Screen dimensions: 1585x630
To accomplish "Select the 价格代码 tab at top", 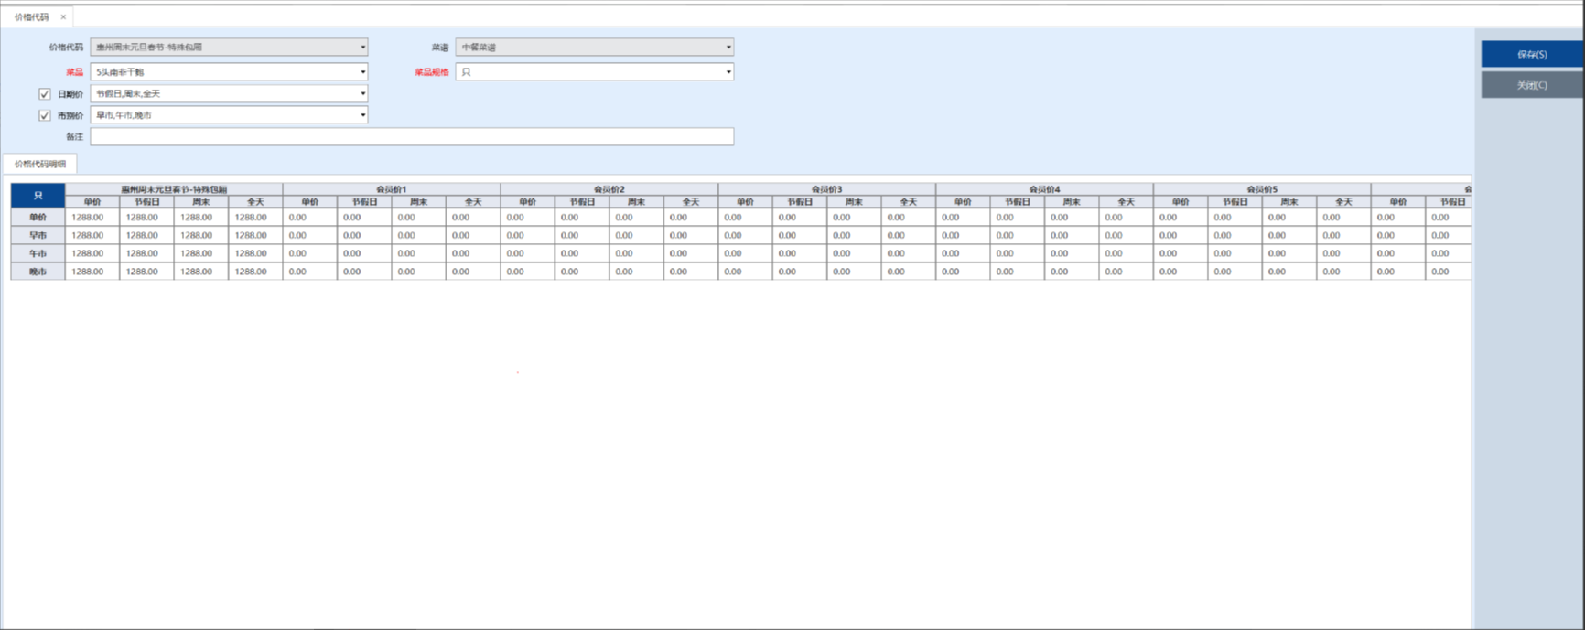I will point(32,17).
